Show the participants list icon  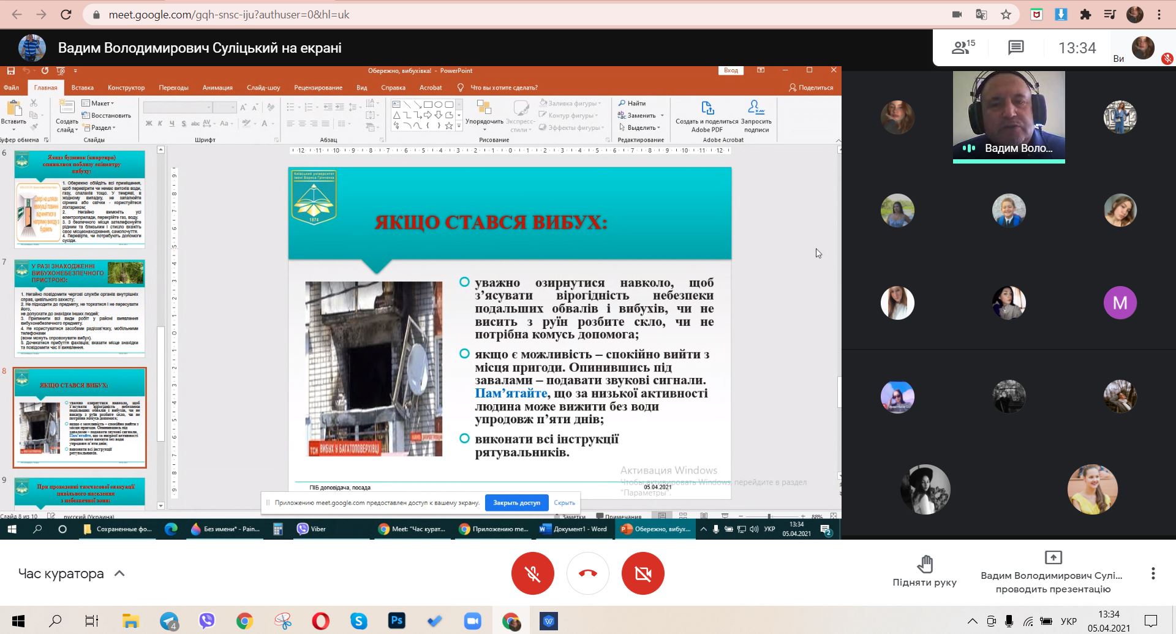[x=962, y=48]
